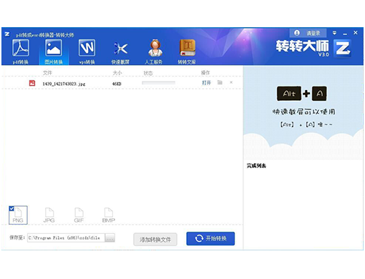Select the 图片转换 image conversion tab

click(x=54, y=52)
